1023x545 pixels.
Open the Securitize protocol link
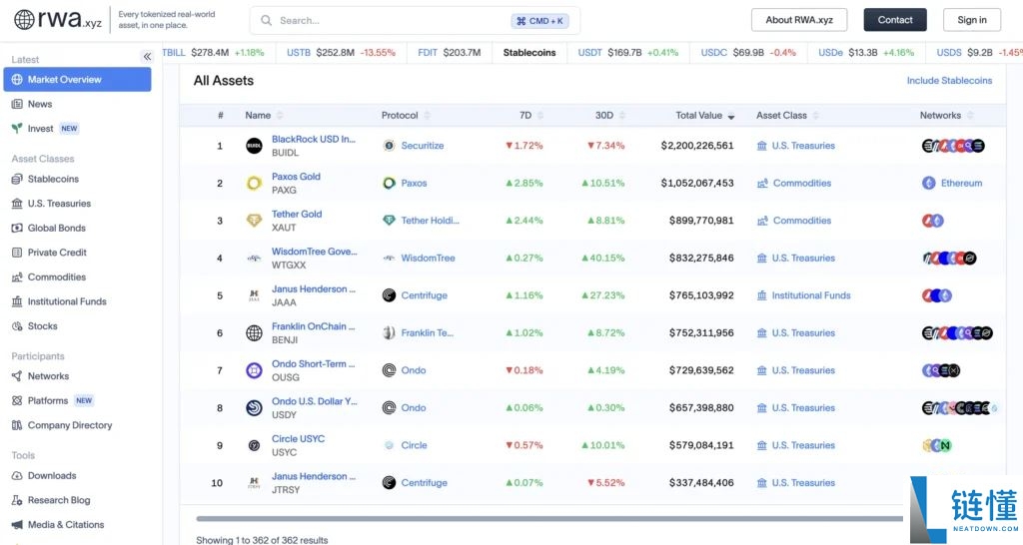pyautogui.click(x=423, y=146)
